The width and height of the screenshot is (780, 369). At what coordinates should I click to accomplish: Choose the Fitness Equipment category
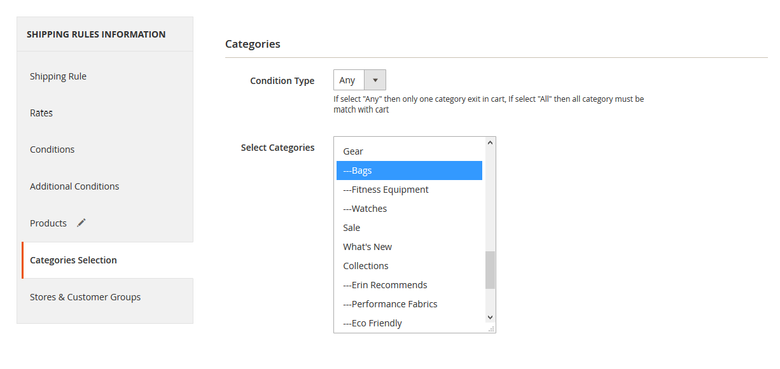pos(386,190)
